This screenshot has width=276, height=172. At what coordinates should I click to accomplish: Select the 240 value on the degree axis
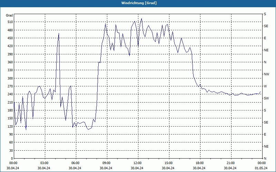click(10, 94)
